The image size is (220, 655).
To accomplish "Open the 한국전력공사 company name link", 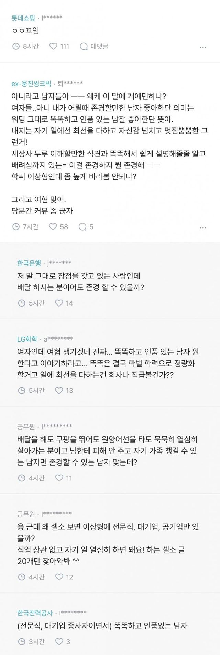I will click(35, 612).
